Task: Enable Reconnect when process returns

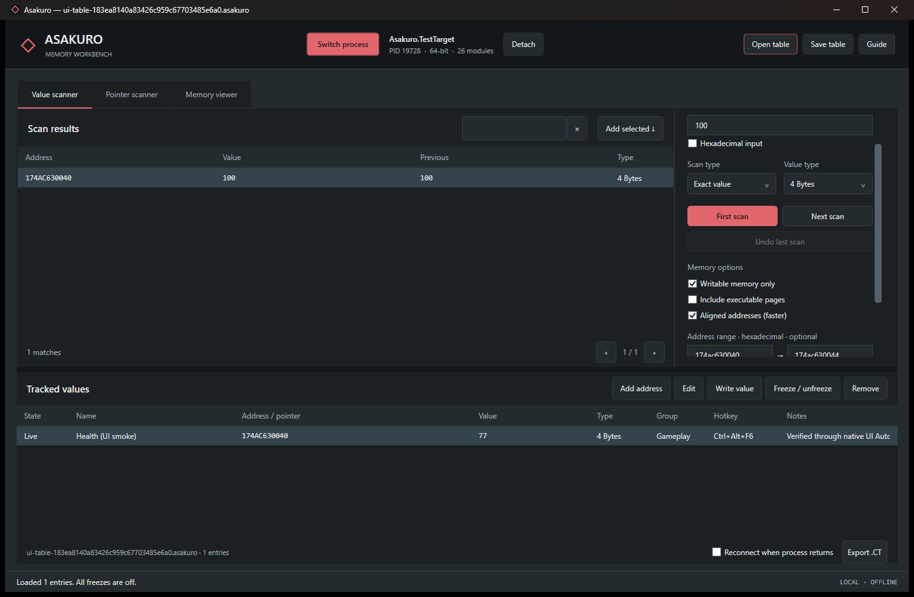Action: click(x=717, y=553)
